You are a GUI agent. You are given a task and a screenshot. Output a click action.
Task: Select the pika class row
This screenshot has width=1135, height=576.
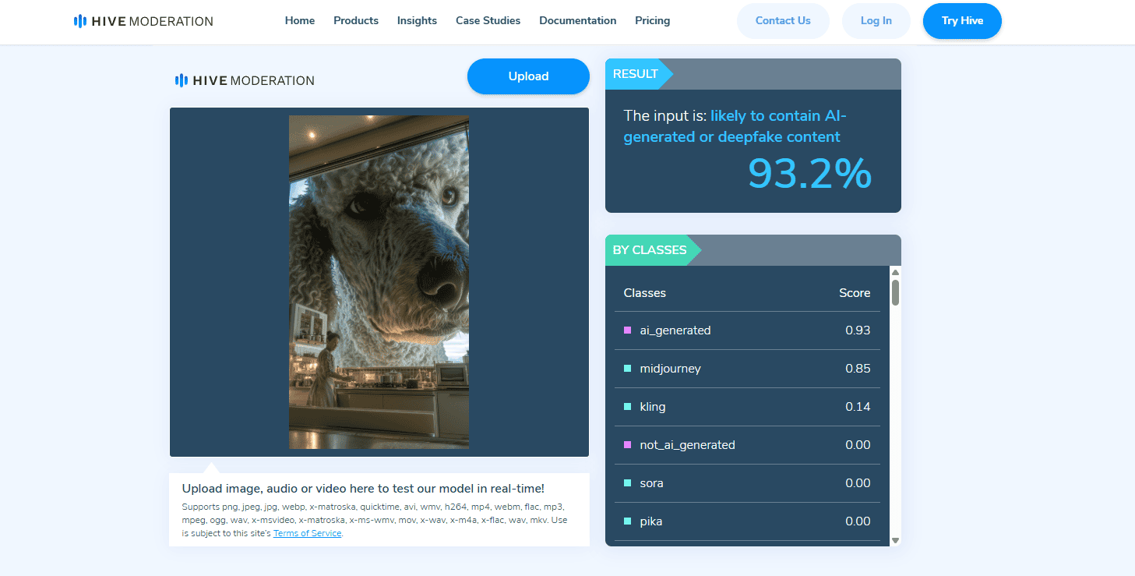747,521
